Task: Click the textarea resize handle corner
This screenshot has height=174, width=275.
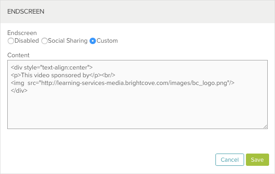Action: [265, 126]
